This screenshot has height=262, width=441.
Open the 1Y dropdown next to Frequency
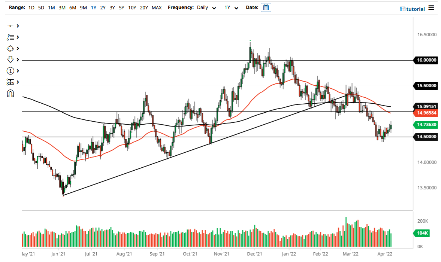(231, 7)
